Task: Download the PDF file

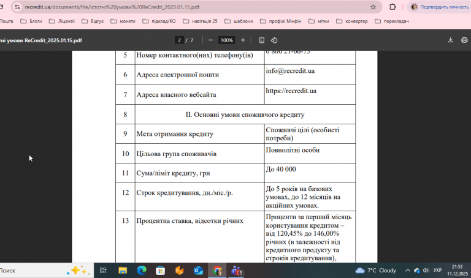Action: click(451, 40)
